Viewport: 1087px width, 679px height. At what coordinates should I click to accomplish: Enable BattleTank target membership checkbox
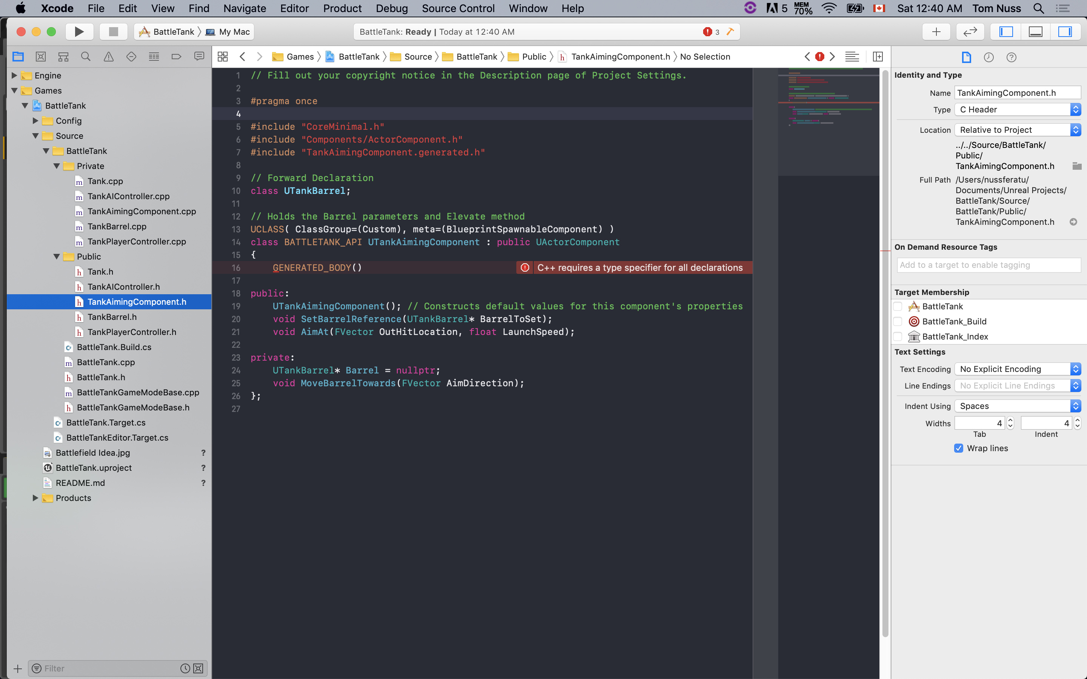pos(898,306)
